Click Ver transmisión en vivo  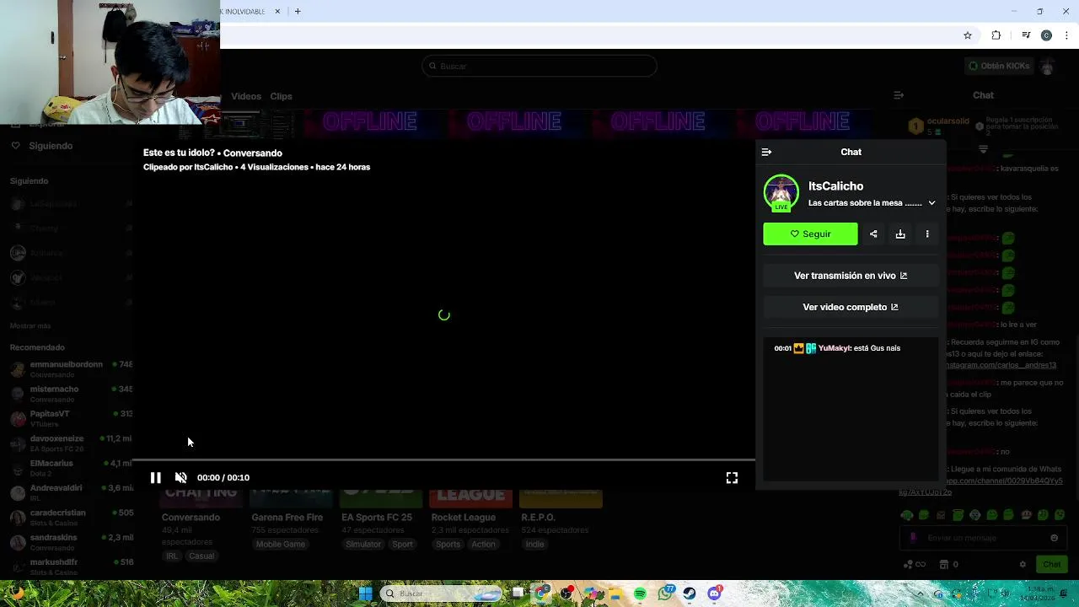tap(851, 276)
